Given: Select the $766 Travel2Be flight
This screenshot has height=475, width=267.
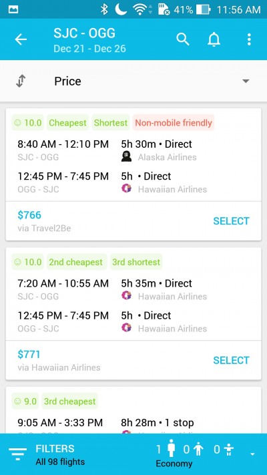Looking at the screenshot, I should click(231, 221).
